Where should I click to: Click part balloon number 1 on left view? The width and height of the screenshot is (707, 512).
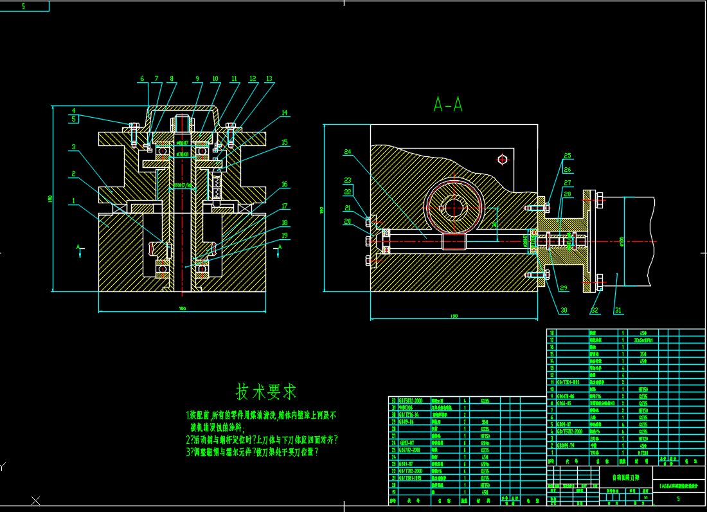point(74,201)
